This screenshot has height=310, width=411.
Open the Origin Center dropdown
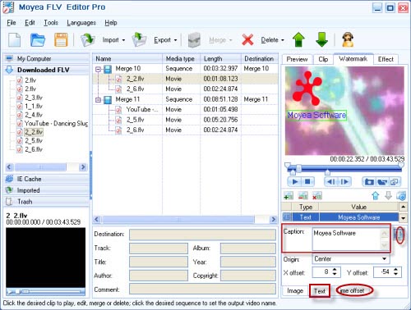pos(385,258)
